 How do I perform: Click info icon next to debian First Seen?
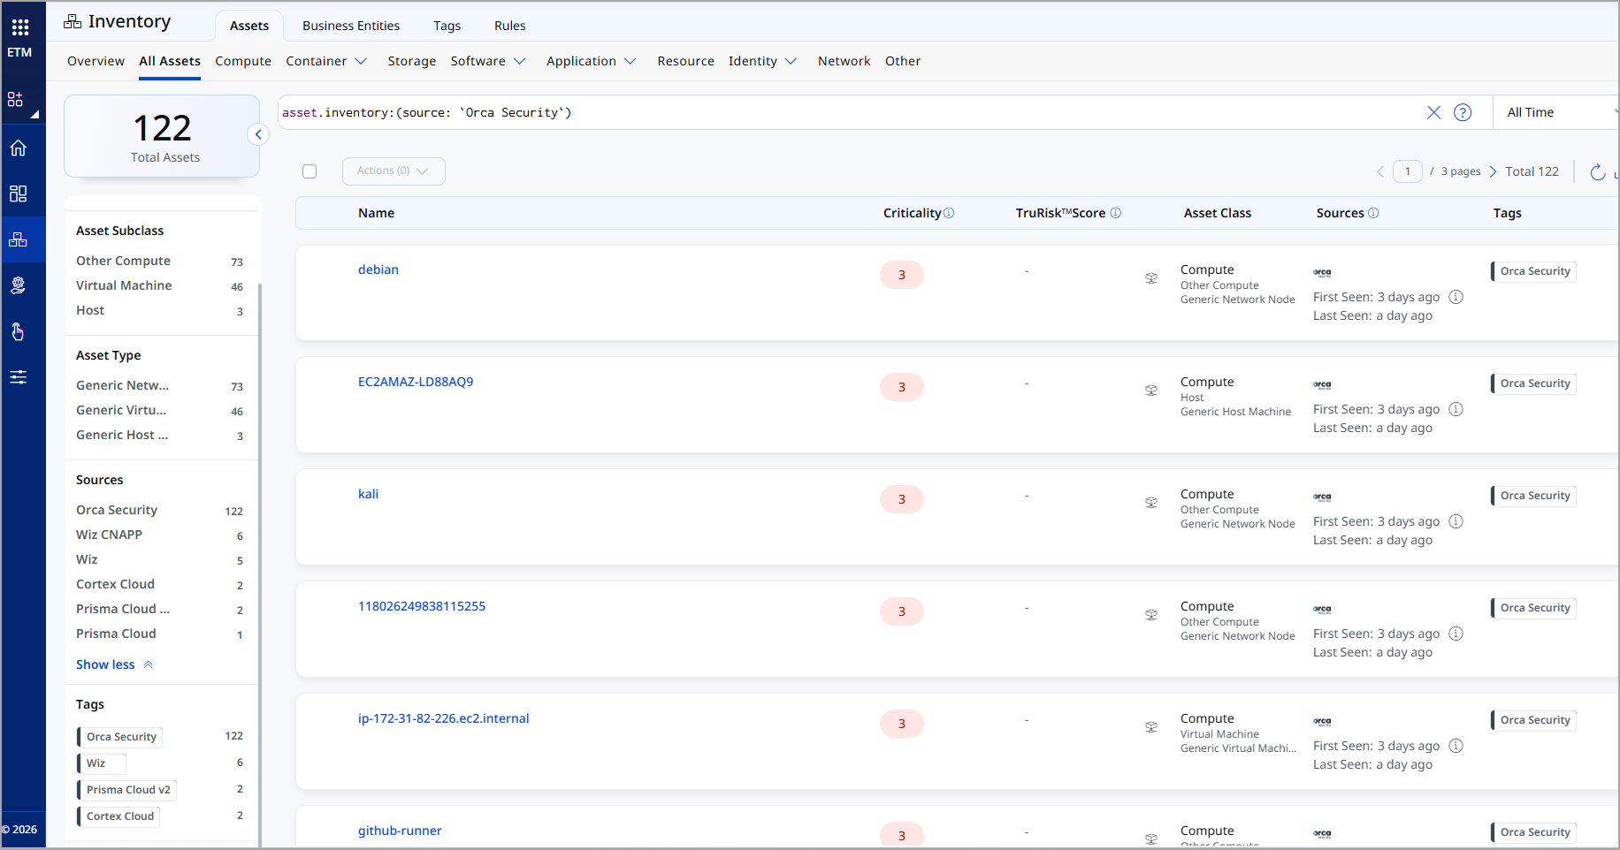click(1456, 297)
